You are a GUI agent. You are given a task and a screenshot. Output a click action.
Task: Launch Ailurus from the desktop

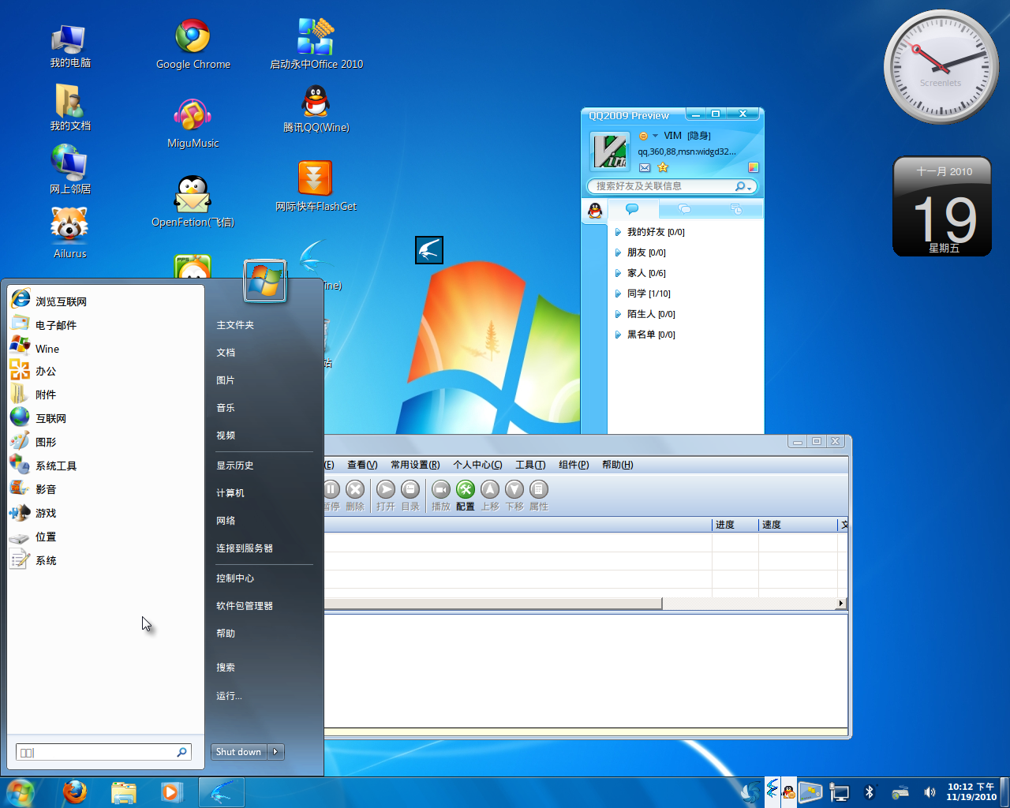[x=69, y=232]
